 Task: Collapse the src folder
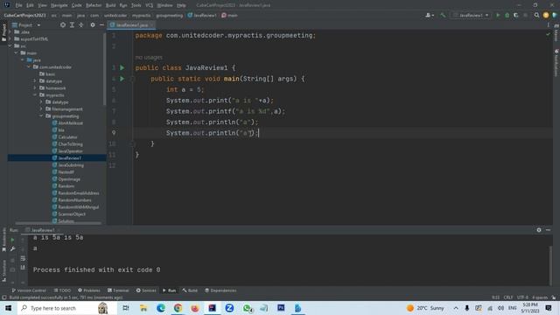(10, 46)
